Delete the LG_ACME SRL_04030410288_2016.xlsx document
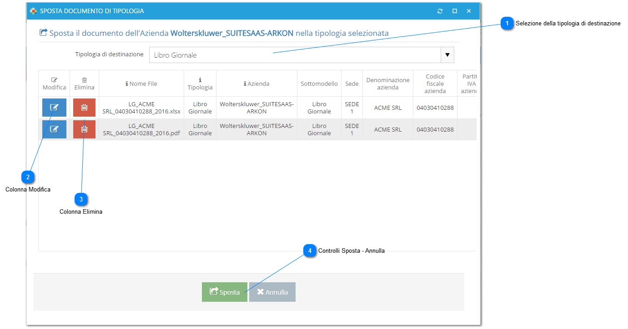 (x=84, y=108)
